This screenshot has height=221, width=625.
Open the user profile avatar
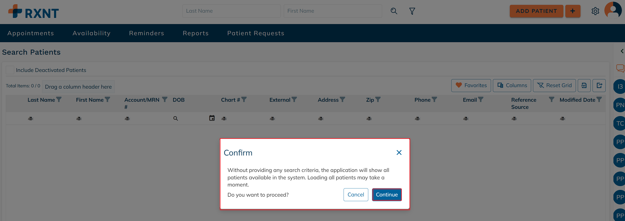click(613, 11)
